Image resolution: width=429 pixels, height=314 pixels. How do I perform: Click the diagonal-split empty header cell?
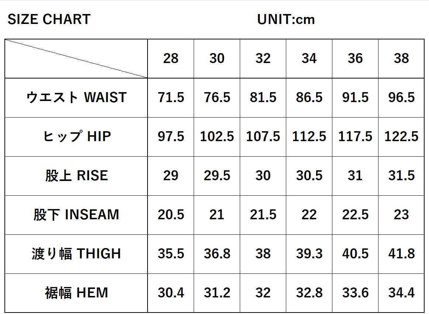point(76,59)
